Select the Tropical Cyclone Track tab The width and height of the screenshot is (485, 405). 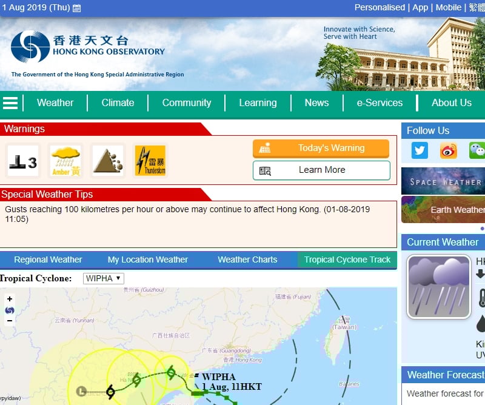[347, 259]
